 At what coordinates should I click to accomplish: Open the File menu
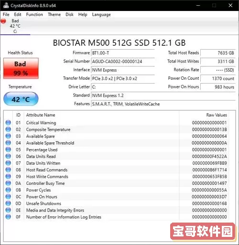click(x=6, y=14)
